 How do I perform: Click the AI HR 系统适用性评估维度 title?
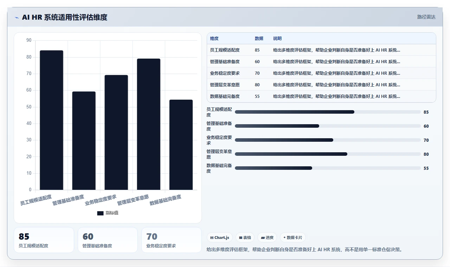tap(65, 17)
